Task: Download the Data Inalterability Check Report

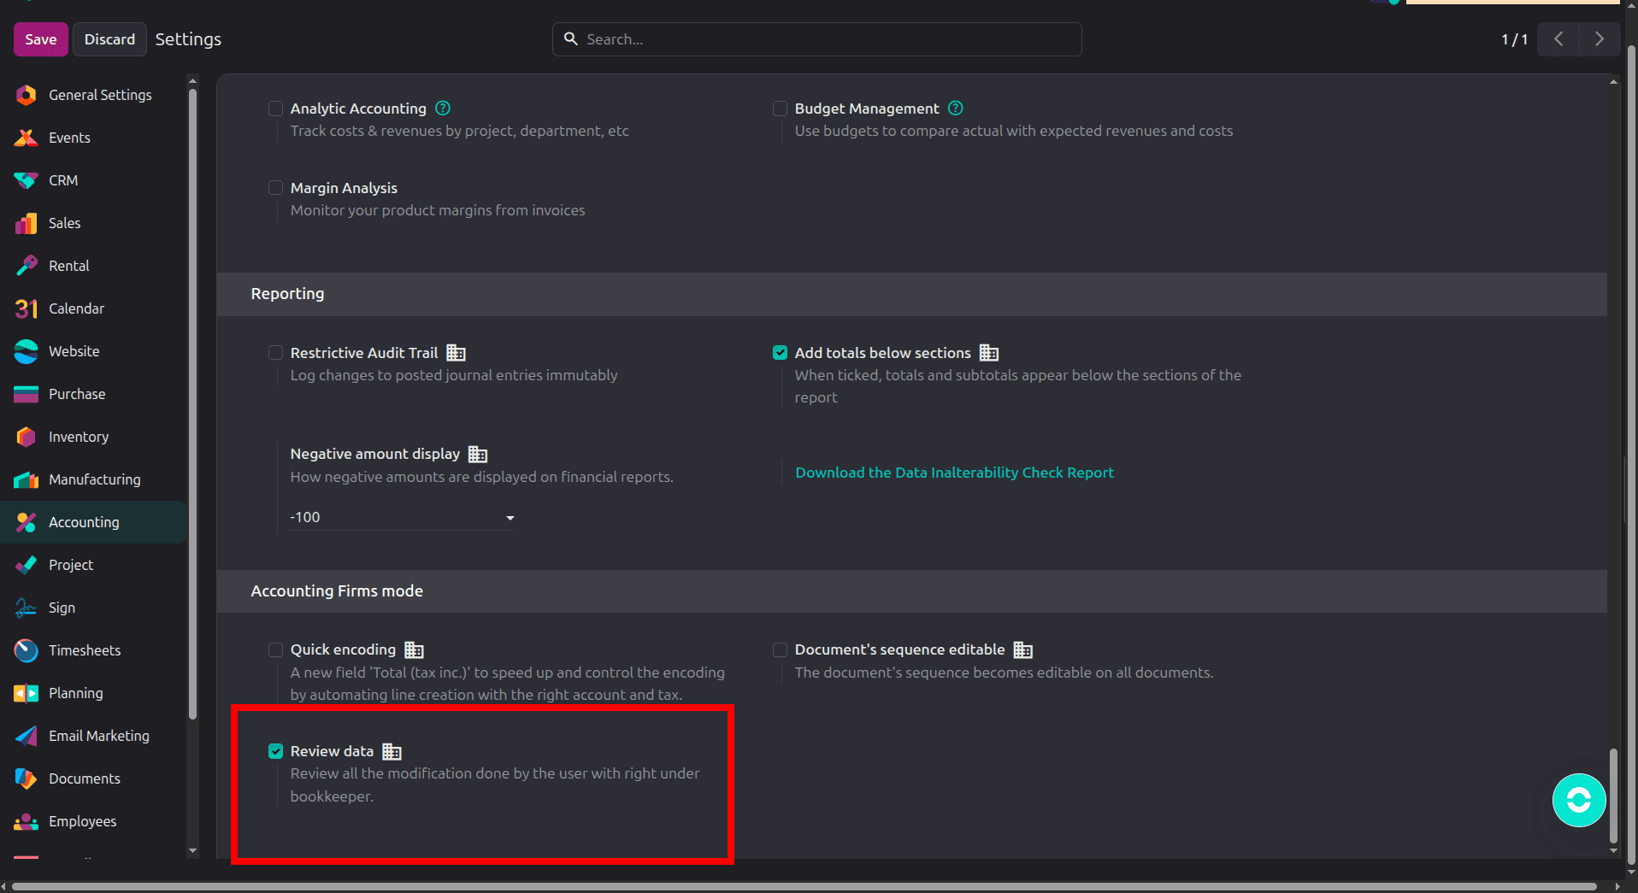Action: [x=954, y=473]
